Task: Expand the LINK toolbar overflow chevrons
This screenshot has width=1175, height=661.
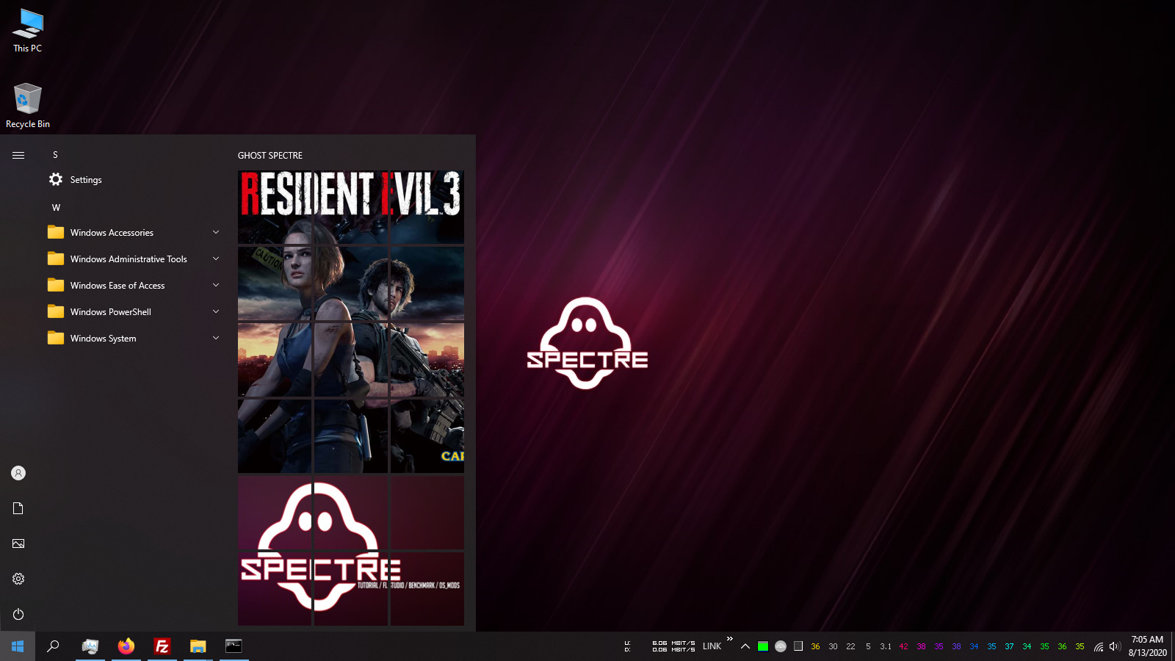Action: tap(730, 639)
